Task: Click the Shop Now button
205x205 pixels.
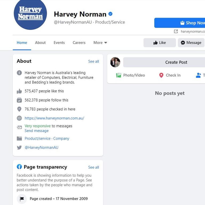Action: coord(180,23)
